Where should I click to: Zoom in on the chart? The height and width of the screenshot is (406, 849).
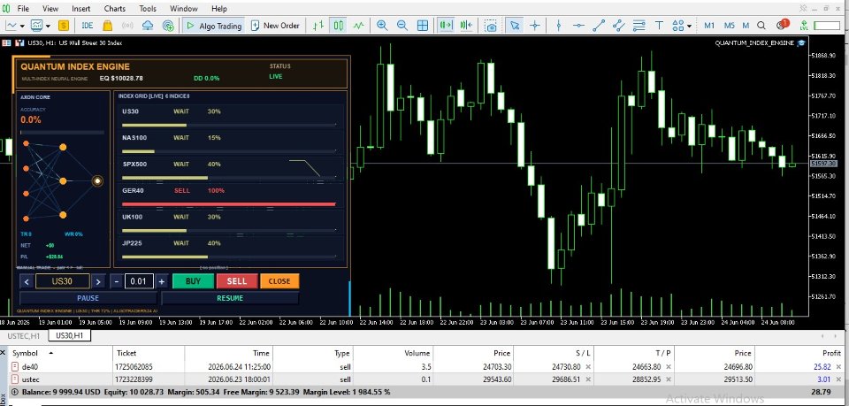point(382,25)
